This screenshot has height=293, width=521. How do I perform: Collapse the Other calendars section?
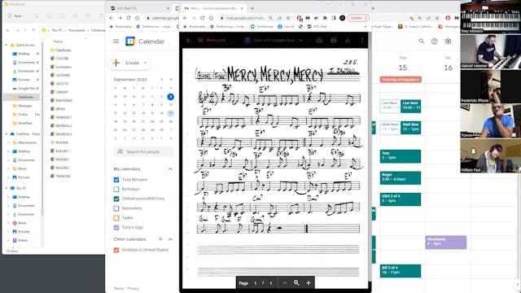pyautogui.click(x=170, y=238)
